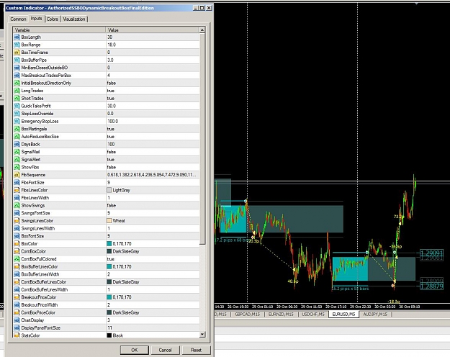The height and width of the screenshot is (357, 450).
Task: Sort by the Variable column header
Action: click(x=60, y=30)
